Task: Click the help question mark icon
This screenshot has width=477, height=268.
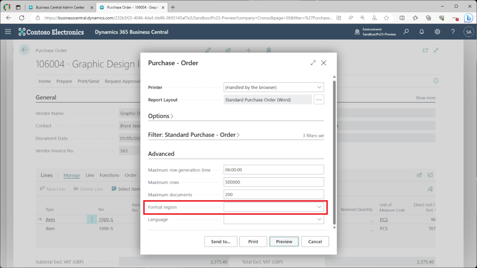Action: (x=453, y=32)
